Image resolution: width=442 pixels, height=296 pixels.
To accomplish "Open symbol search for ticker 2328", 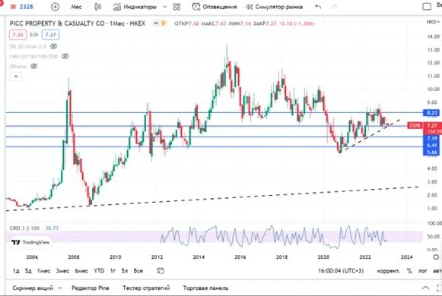I will (22, 7).
